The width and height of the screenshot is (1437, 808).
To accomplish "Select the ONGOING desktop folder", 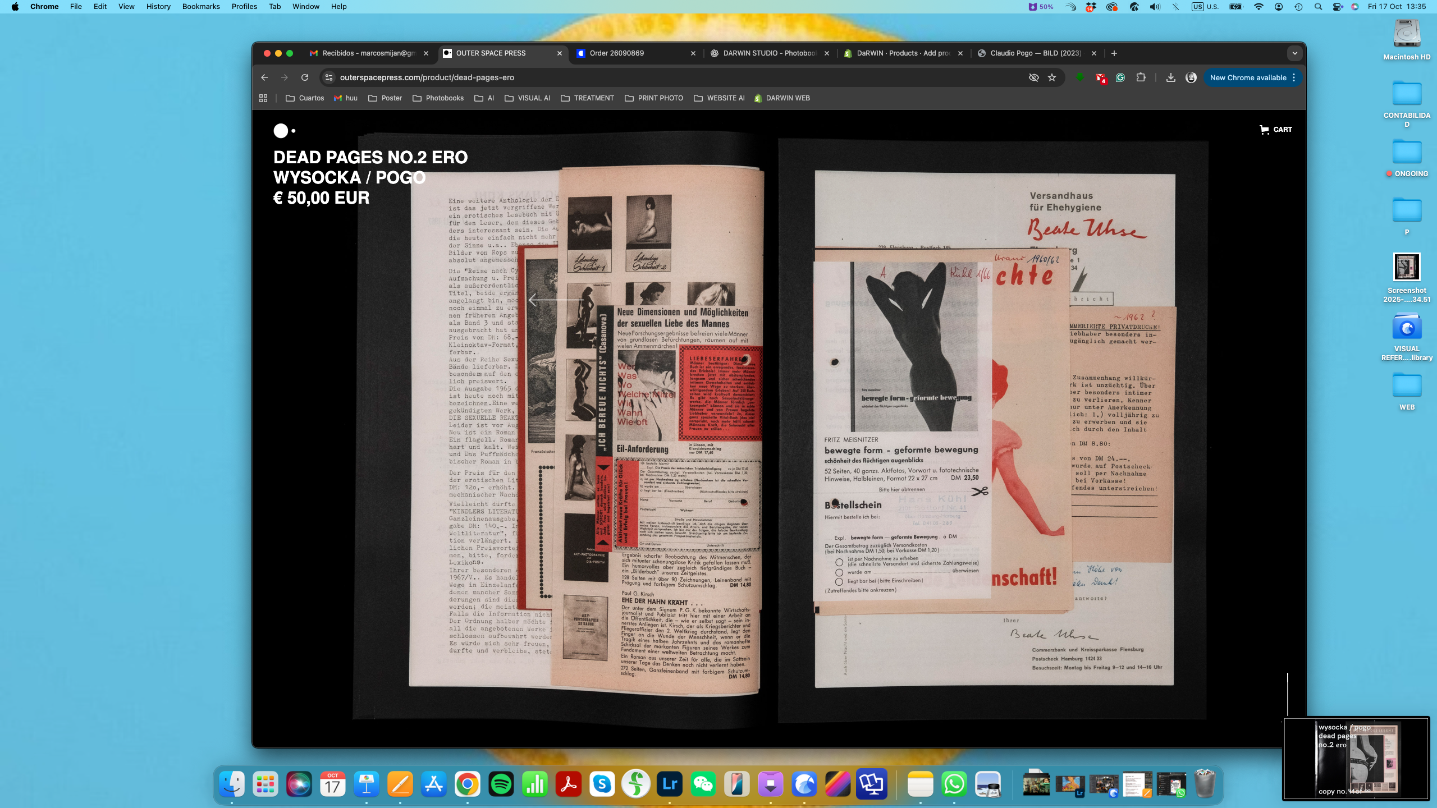I will 1407,158.
